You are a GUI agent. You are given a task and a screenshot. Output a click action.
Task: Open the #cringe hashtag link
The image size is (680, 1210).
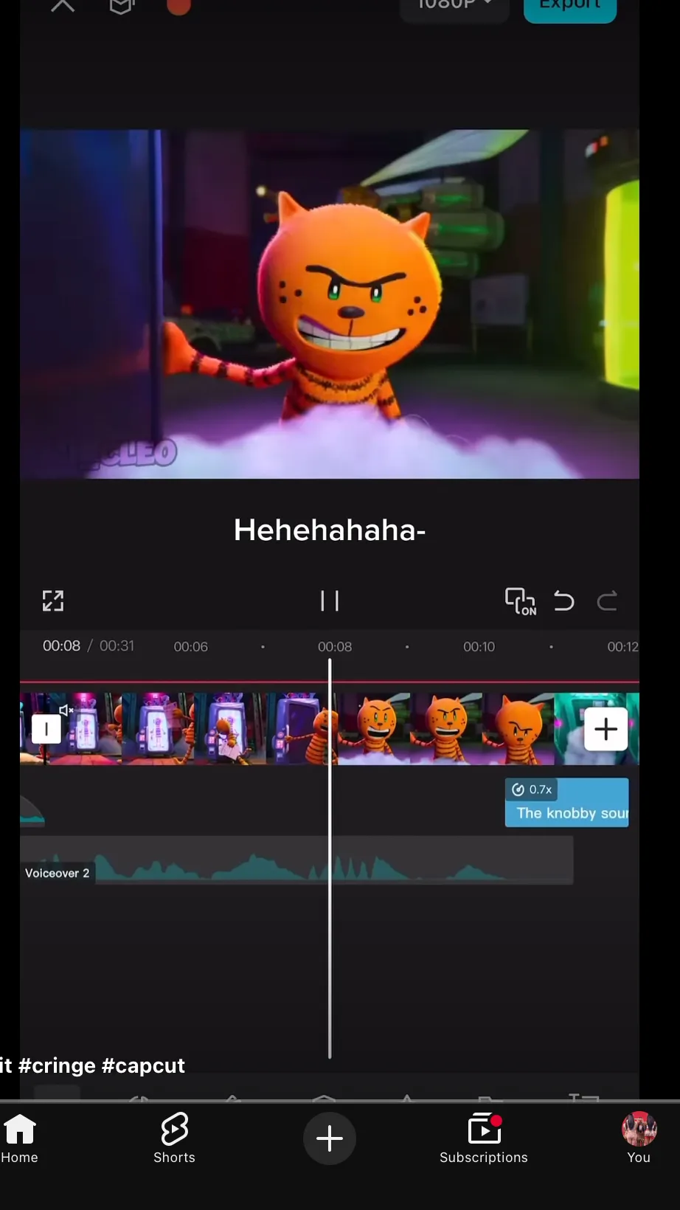coord(57,1065)
